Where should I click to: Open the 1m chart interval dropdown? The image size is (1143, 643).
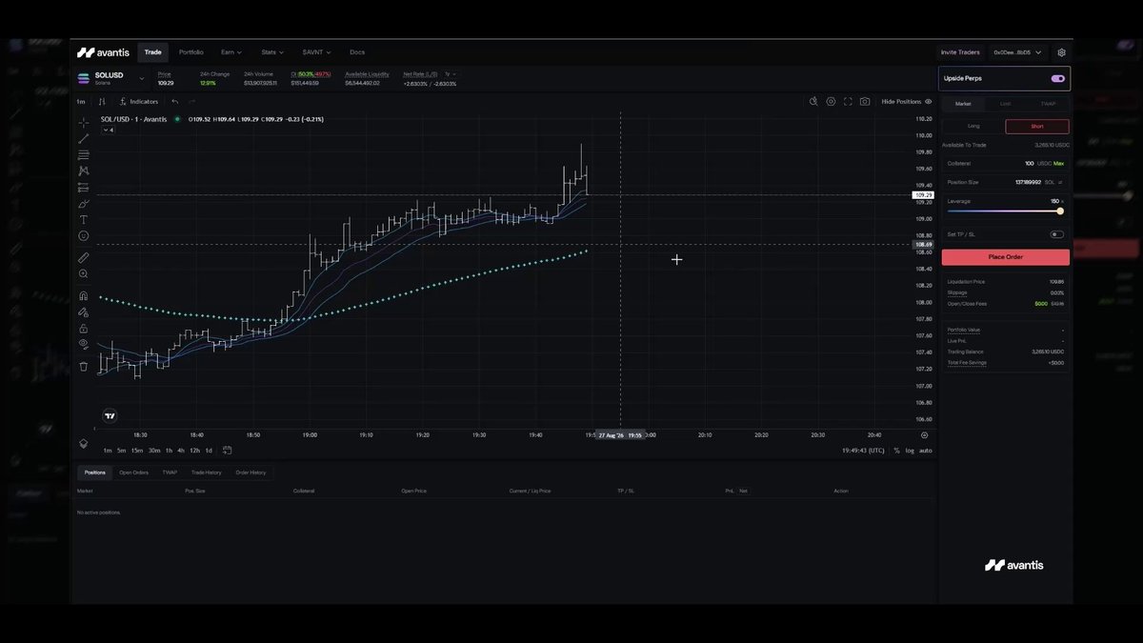(x=81, y=101)
